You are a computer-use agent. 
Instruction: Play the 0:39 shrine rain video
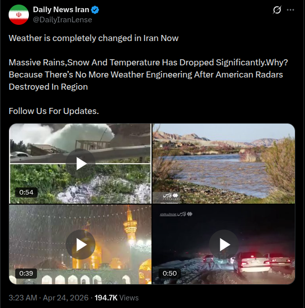[x=81, y=245]
